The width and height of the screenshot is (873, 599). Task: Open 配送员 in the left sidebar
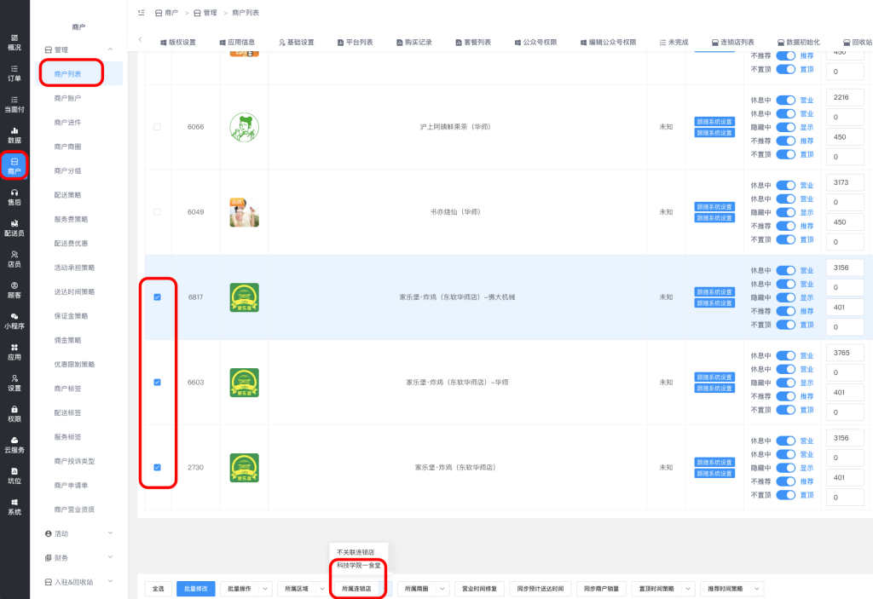14,228
